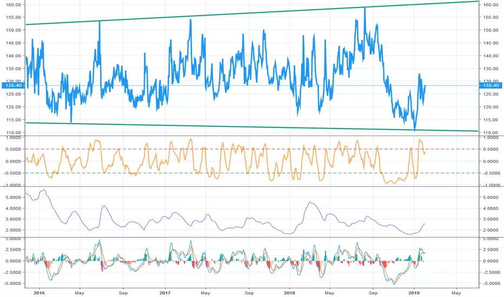Click the May label following 2019
Viewport: 504px width, 297px height.
[456, 293]
